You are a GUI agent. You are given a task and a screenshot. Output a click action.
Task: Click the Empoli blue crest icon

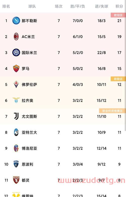click(16, 164)
